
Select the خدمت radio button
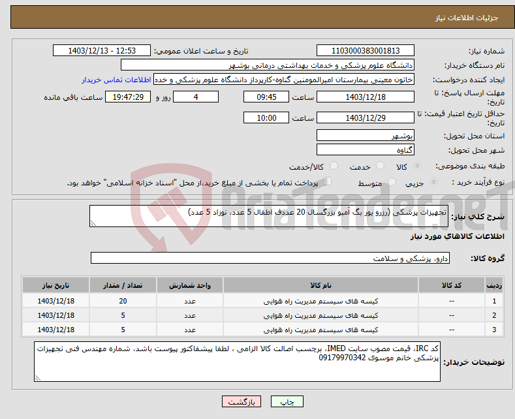coord(380,166)
